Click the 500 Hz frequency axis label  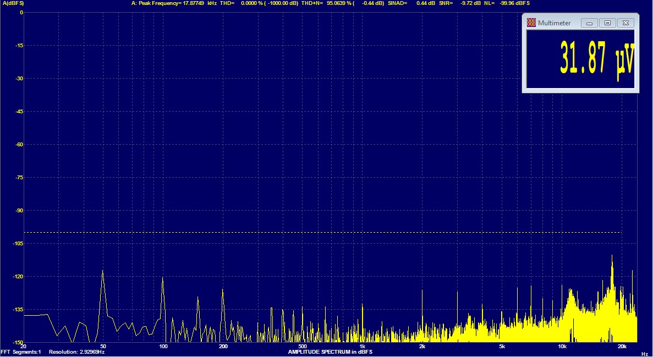(303, 347)
